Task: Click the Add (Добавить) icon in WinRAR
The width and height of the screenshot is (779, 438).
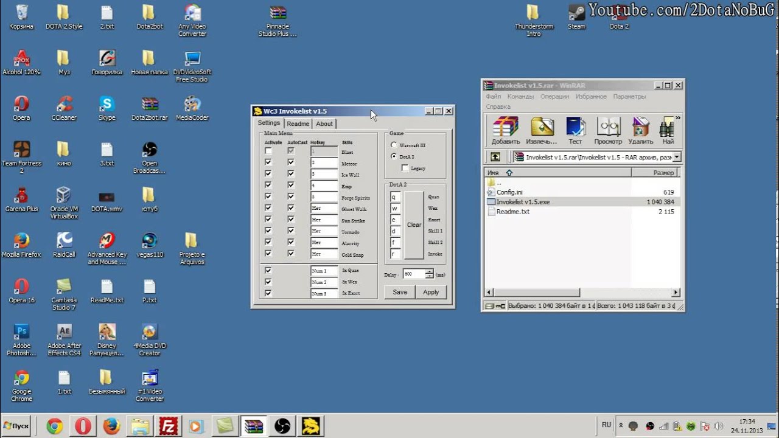Action: 505,131
